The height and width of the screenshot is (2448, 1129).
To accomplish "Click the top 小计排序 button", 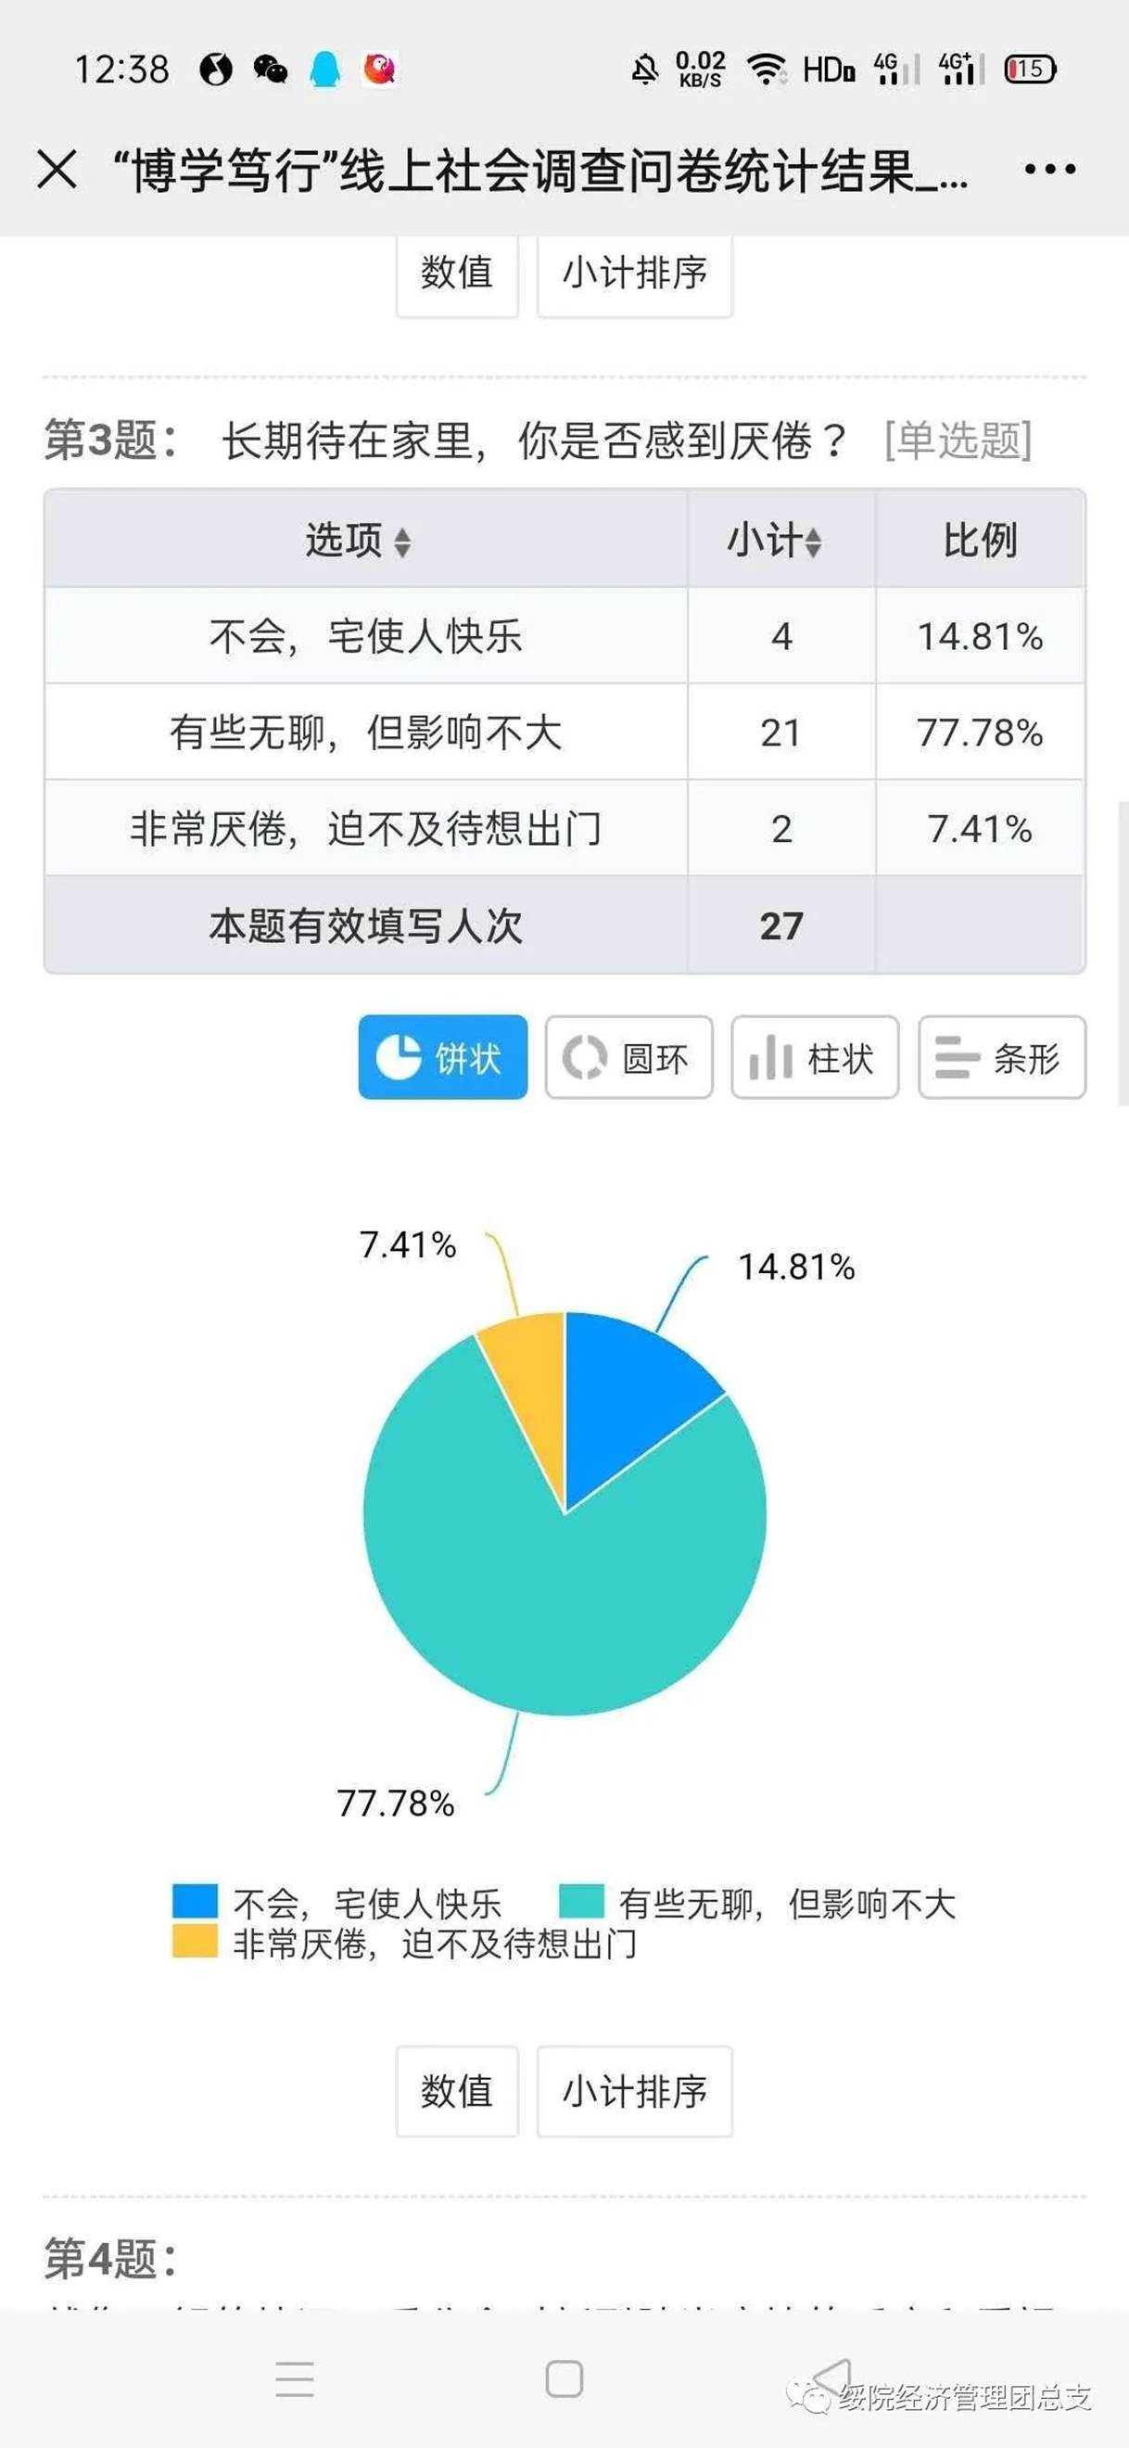I will click(x=634, y=274).
